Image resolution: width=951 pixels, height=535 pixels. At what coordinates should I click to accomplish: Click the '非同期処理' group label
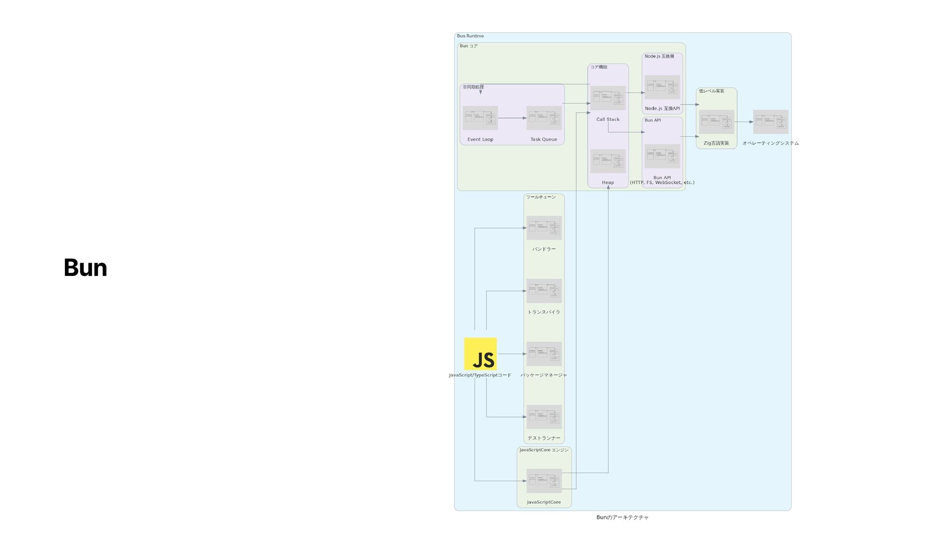[x=473, y=87]
